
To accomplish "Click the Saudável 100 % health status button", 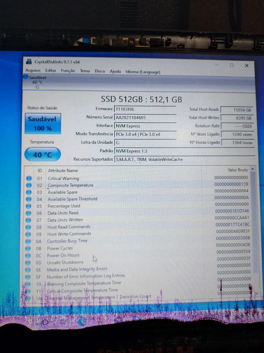I will (x=42, y=124).
